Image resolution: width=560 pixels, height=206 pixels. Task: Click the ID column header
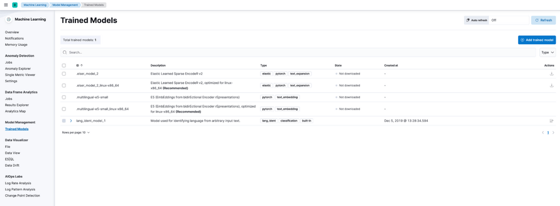coord(77,65)
